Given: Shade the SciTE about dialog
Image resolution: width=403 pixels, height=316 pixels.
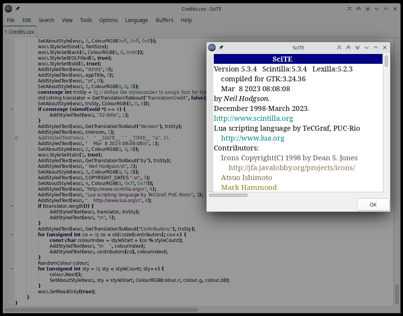Looking at the screenshot, I should (x=339, y=47).
